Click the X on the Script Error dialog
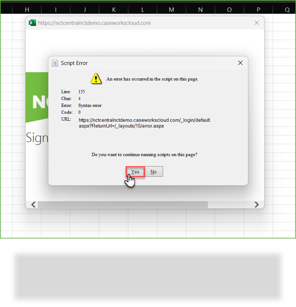Viewport: 296px width, 307px height. pos(240,63)
